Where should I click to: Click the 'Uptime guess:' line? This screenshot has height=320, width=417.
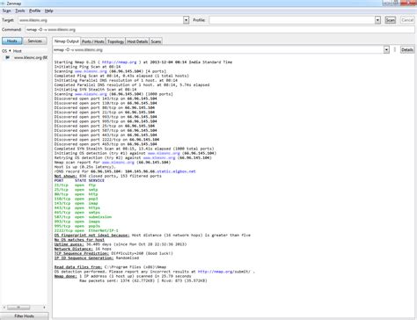point(121,244)
